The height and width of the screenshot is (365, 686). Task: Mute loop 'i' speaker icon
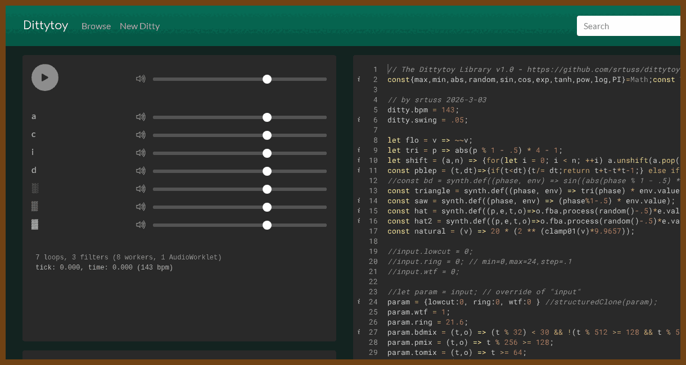(141, 153)
